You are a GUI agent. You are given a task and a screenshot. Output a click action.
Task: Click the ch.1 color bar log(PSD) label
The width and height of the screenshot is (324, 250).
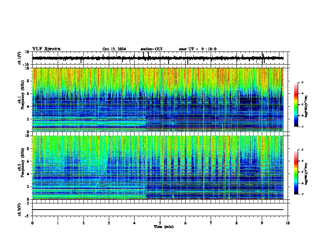coord(306,106)
